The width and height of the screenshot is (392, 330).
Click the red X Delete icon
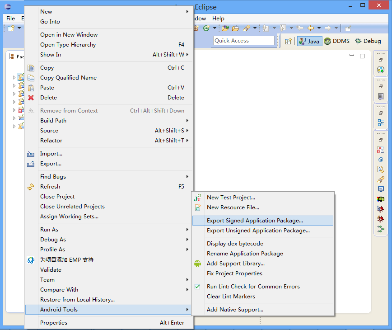point(31,98)
